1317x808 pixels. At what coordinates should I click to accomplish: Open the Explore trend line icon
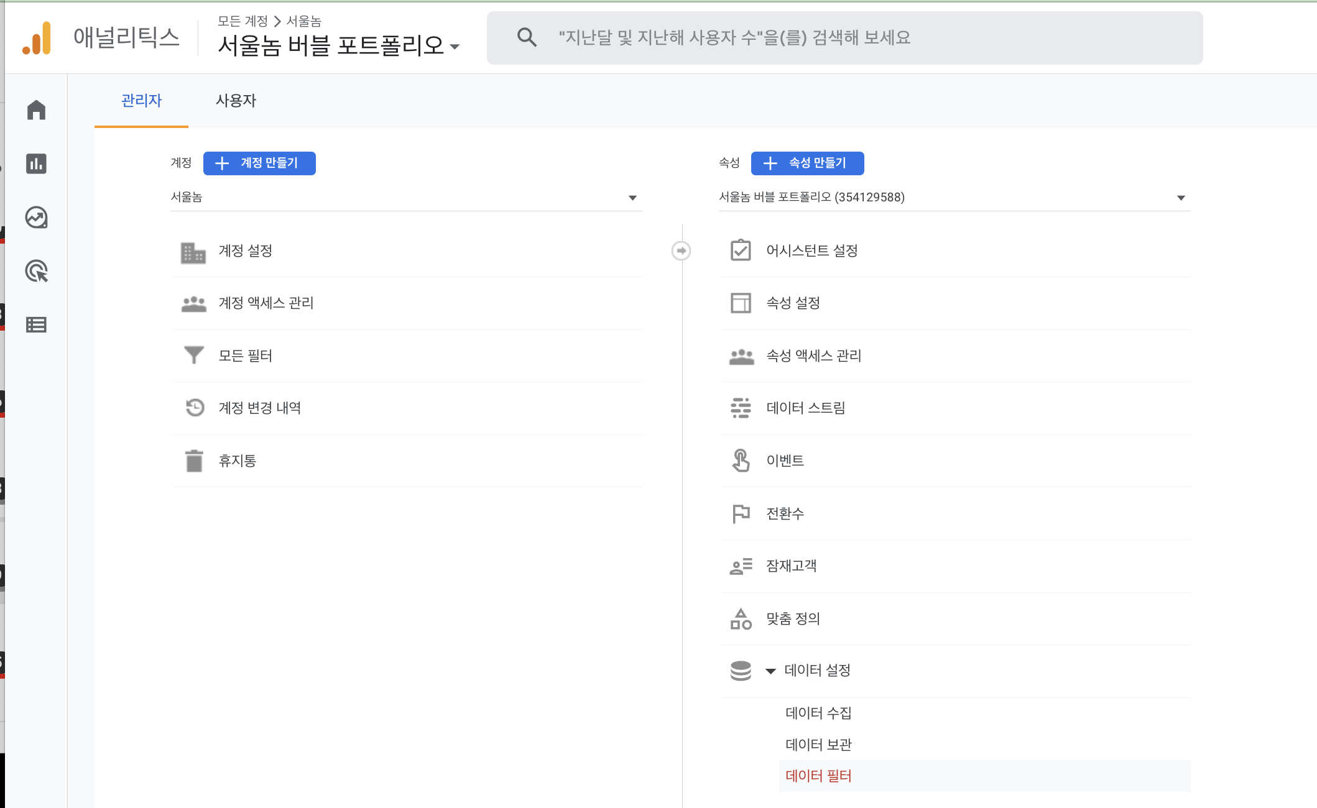coord(36,218)
